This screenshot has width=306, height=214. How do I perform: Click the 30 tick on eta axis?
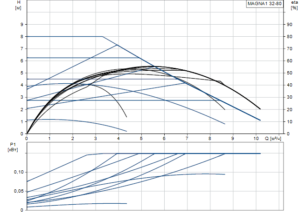pos(289,97)
